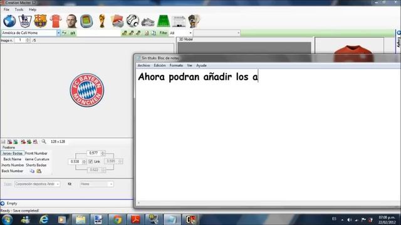Open the Balls editor soccer ball icon
The width and height of the screenshot is (401, 225).
click(133, 21)
